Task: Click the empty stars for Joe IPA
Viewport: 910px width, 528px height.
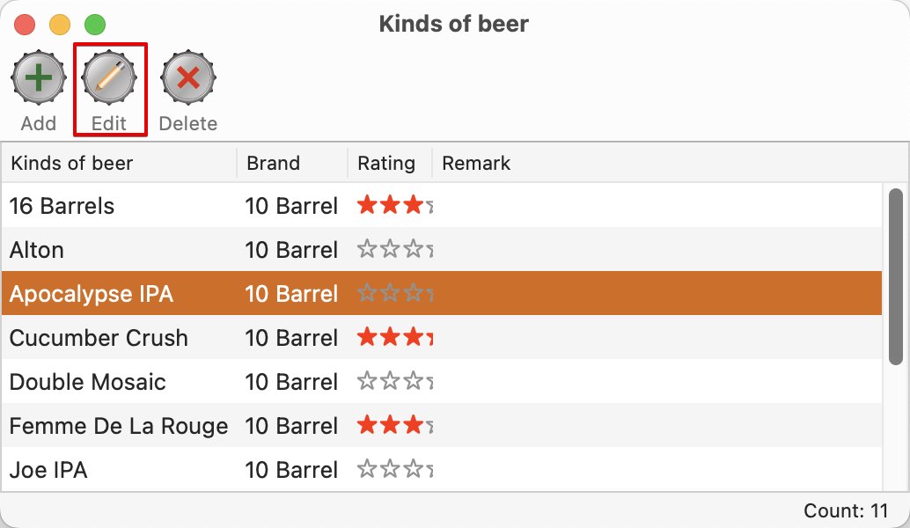Action: [394, 469]
